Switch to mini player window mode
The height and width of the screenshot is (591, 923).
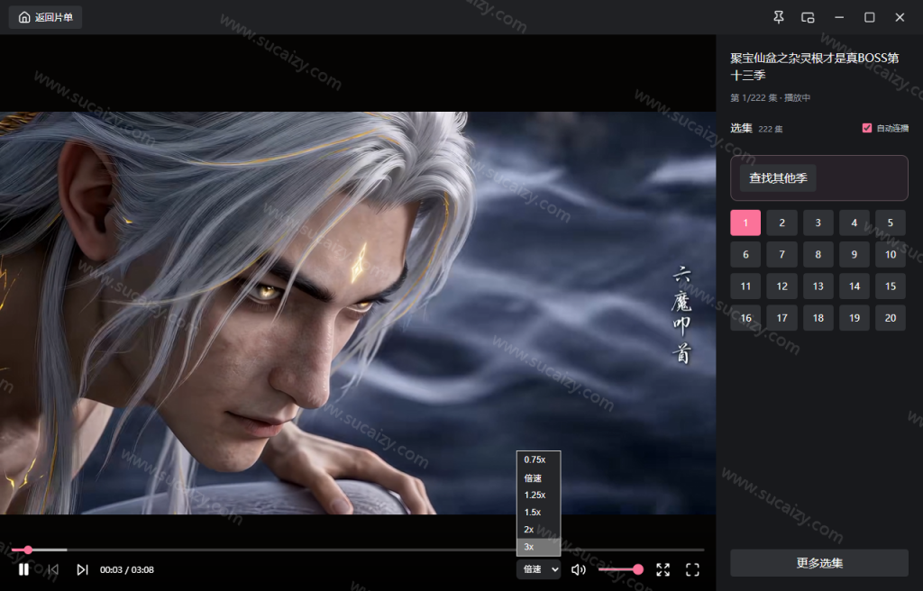pos(808,17)
